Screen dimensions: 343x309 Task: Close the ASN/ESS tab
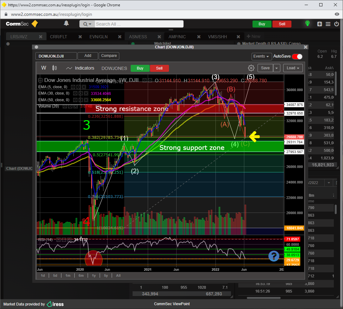pos(159,37)
